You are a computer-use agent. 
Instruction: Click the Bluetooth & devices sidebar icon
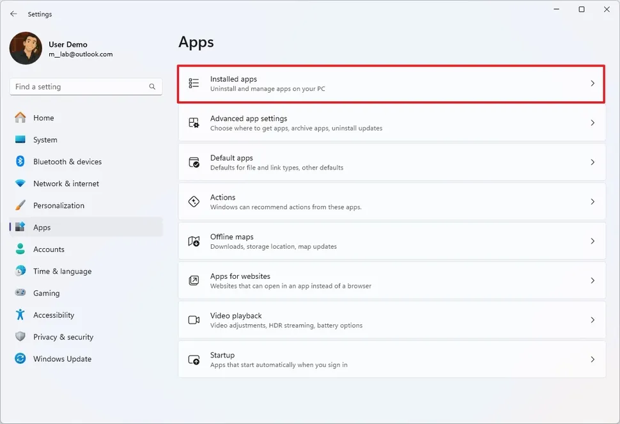pyautogui.click(x=20, y=162)
